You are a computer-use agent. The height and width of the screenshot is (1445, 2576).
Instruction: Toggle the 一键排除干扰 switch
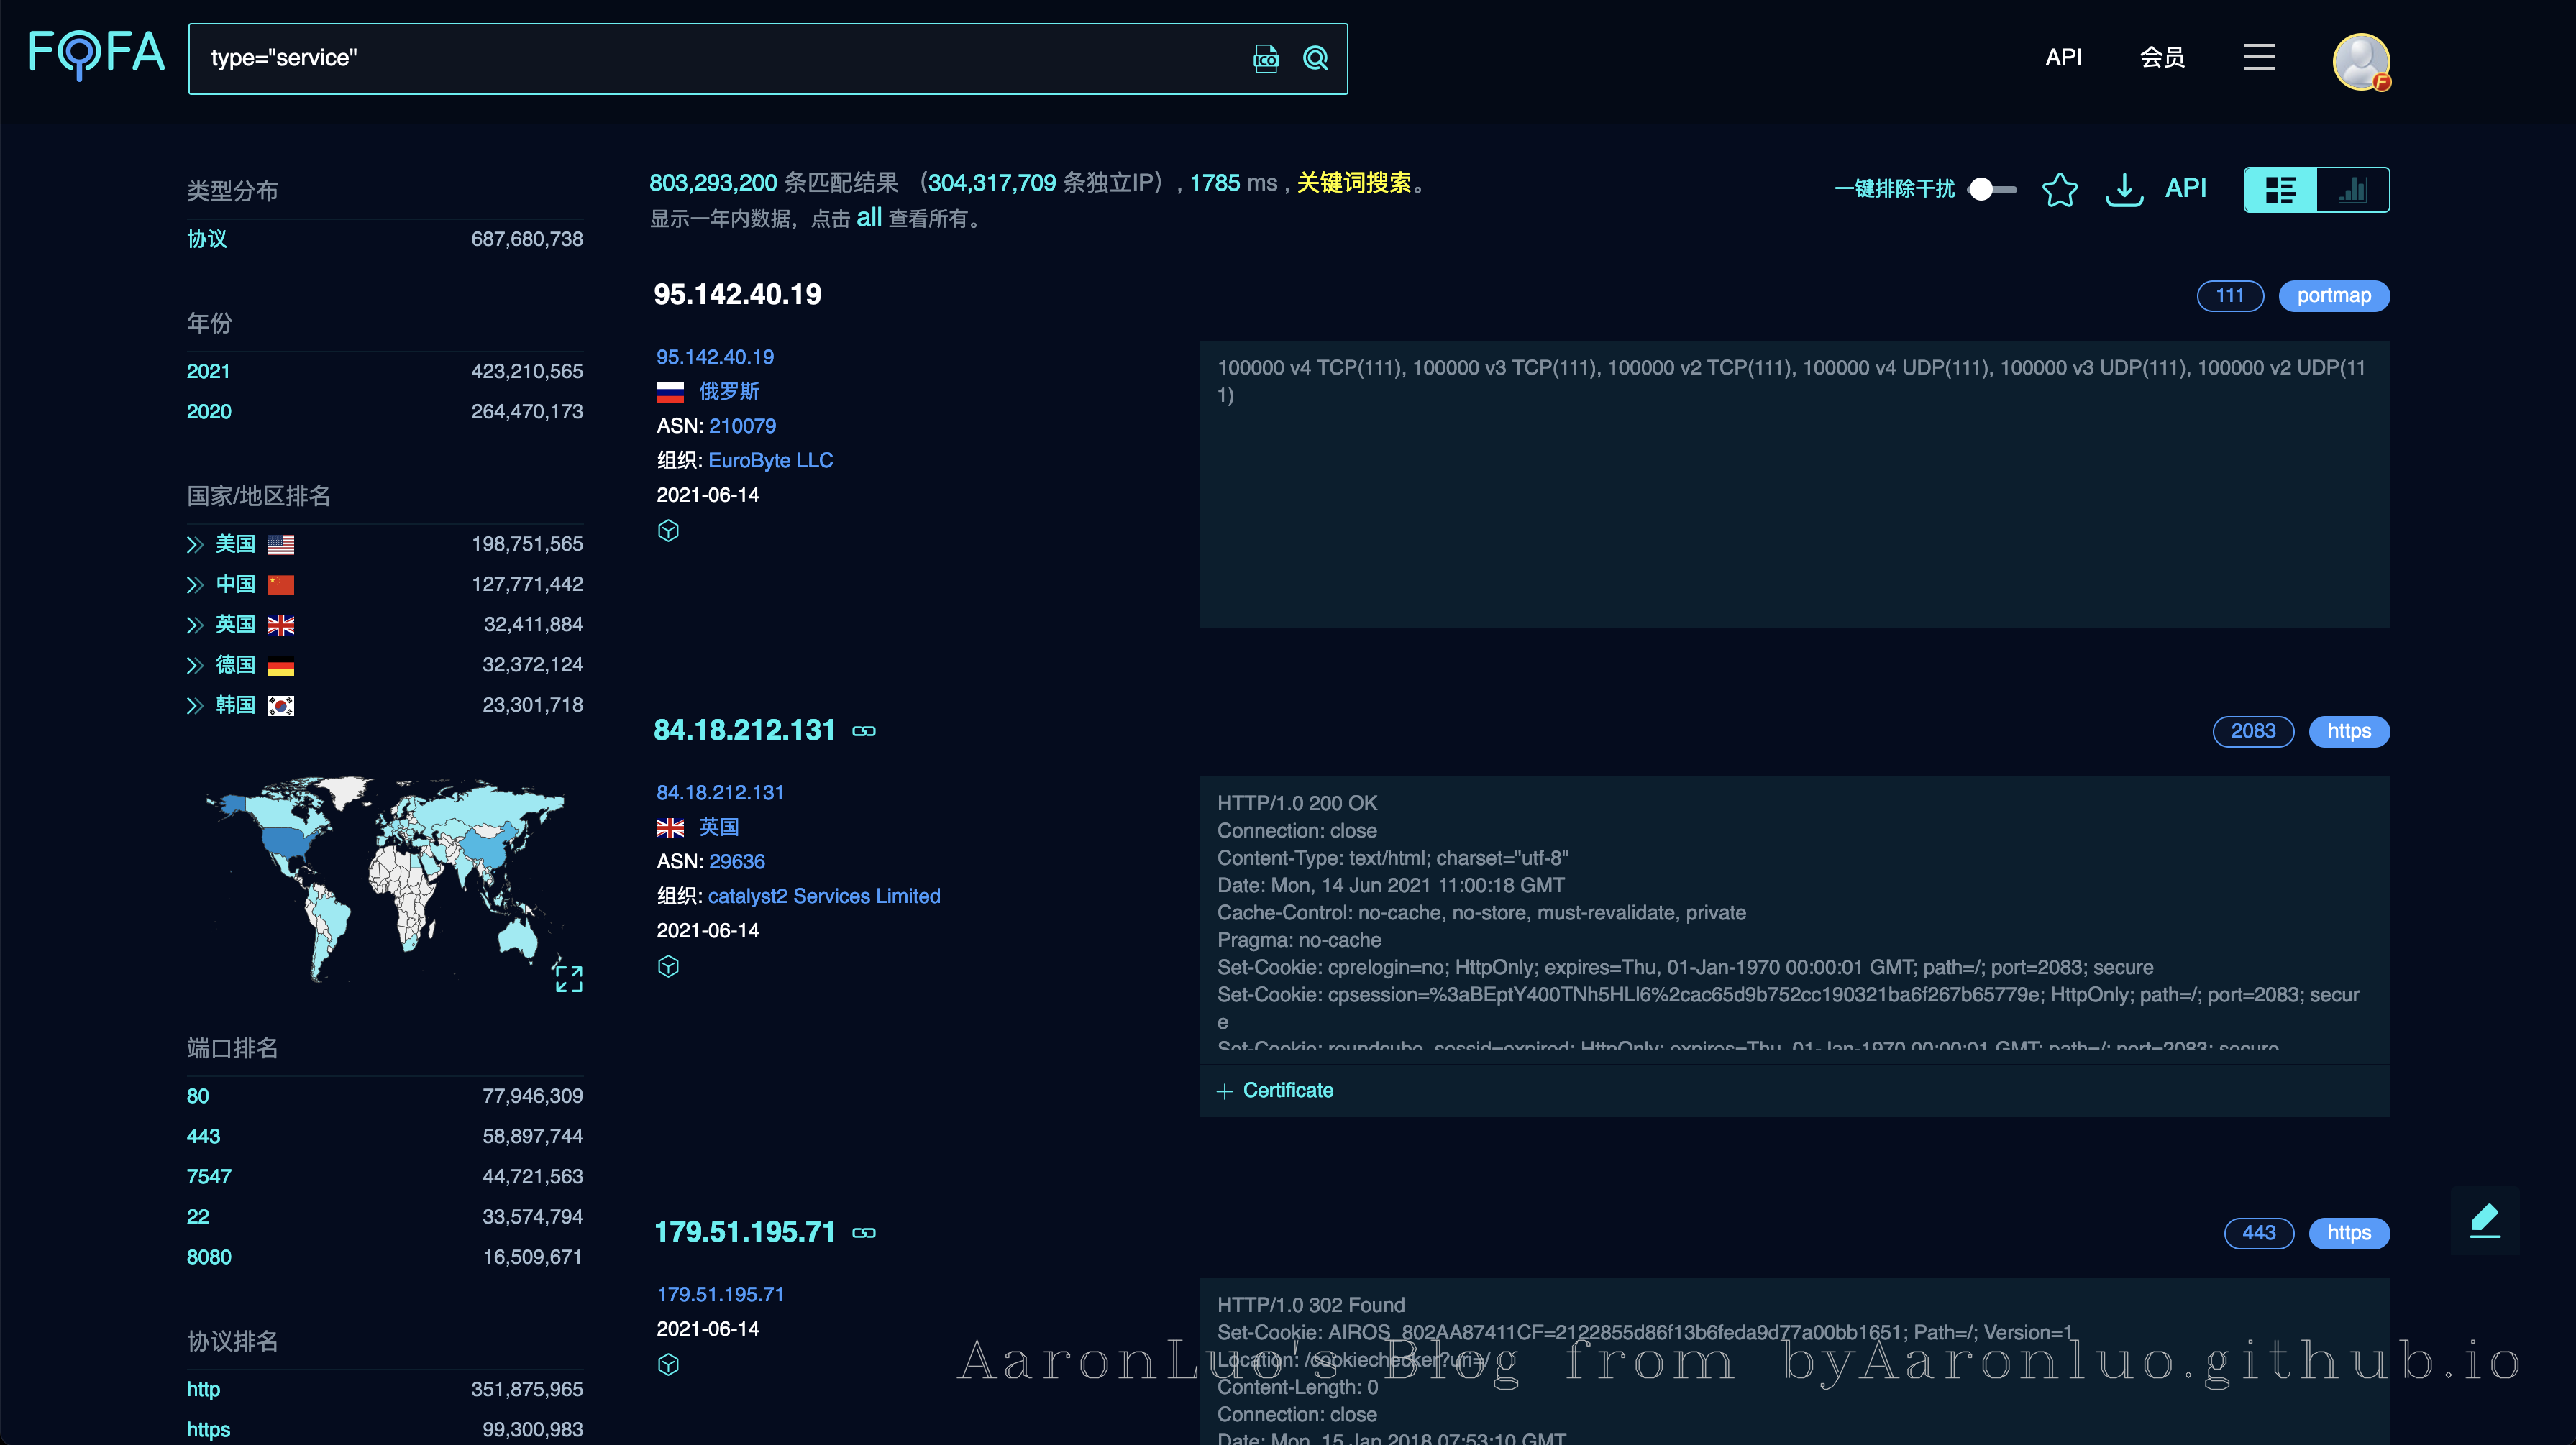[x=1991, y=189]
